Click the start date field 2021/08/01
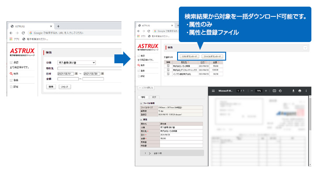The height and width of the screenshot is (173, 318). (66, 74)
